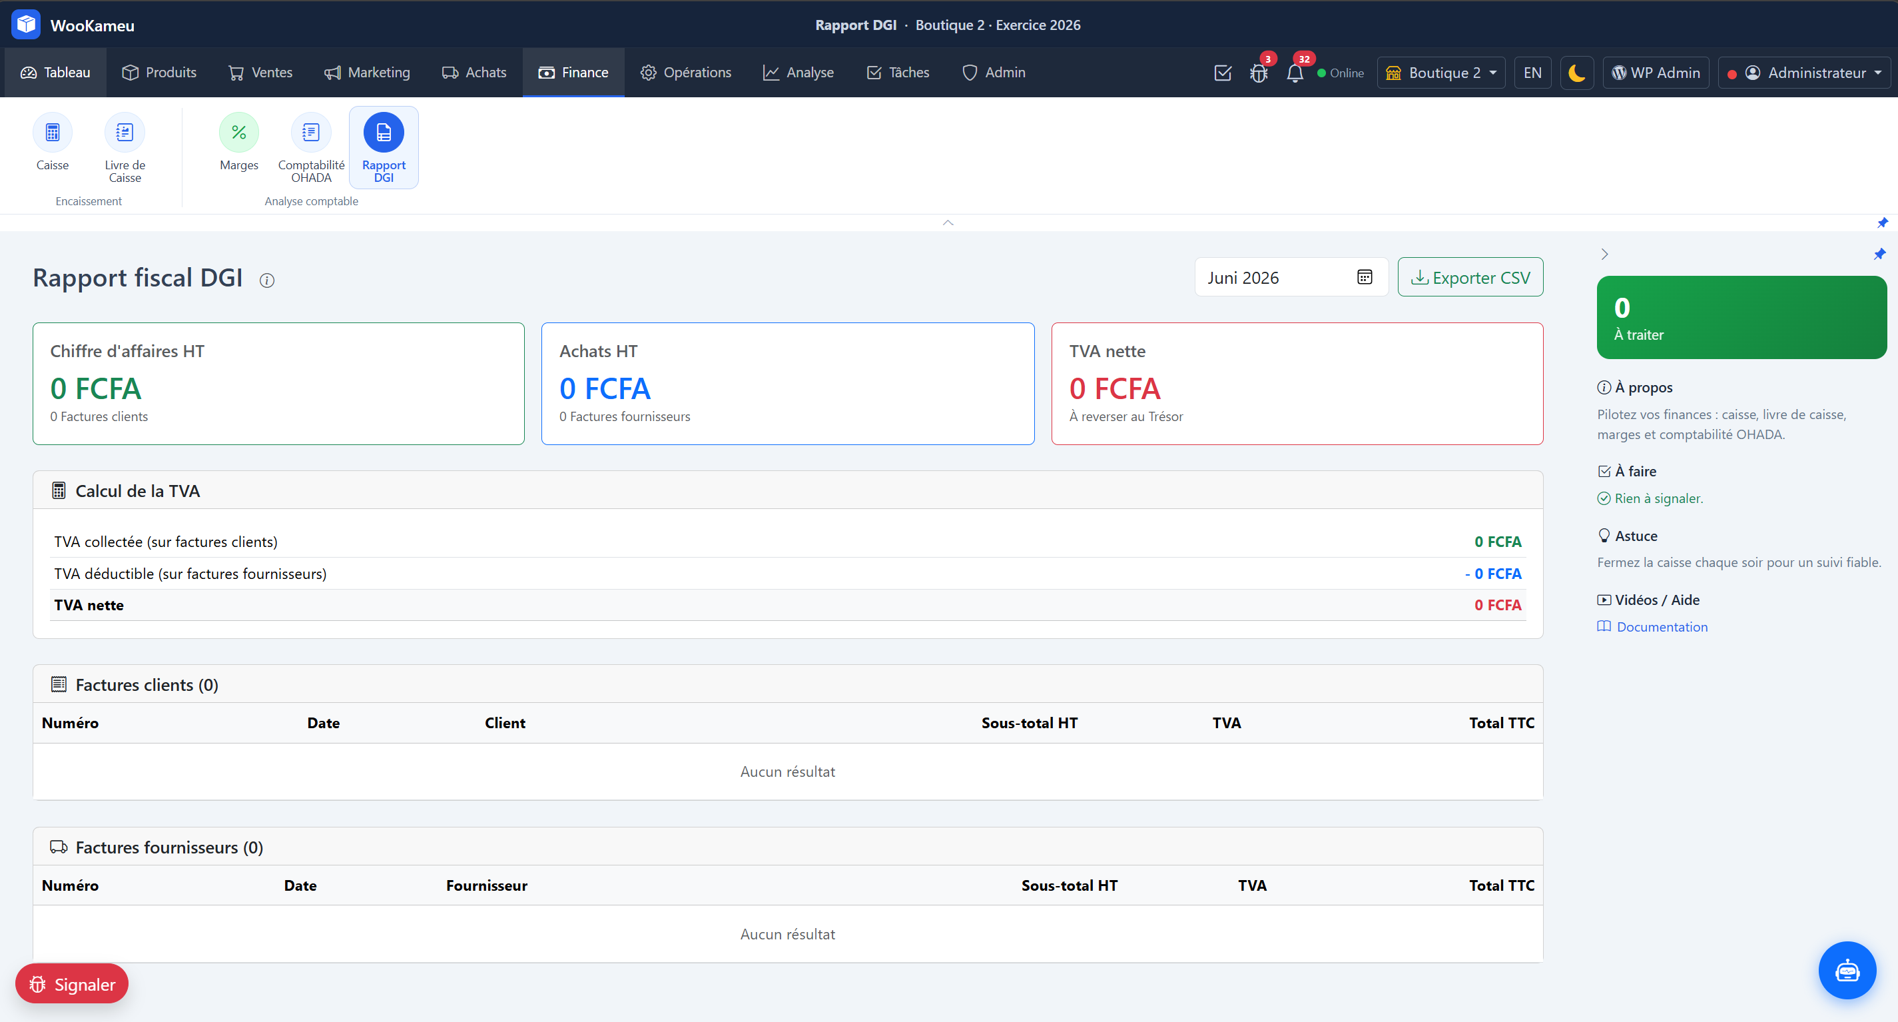Image resolution: width=1898 pixels, height=1022 pixels.
Task: Open WP Admin button
Action: click(x=1656, y=73)
